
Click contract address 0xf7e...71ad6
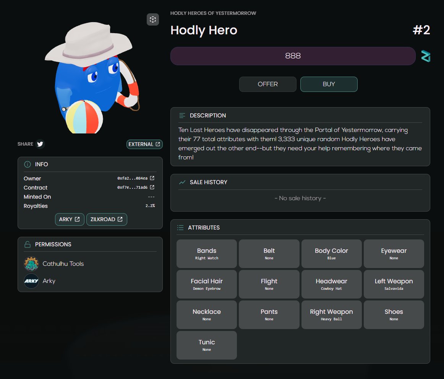point(133,187)
